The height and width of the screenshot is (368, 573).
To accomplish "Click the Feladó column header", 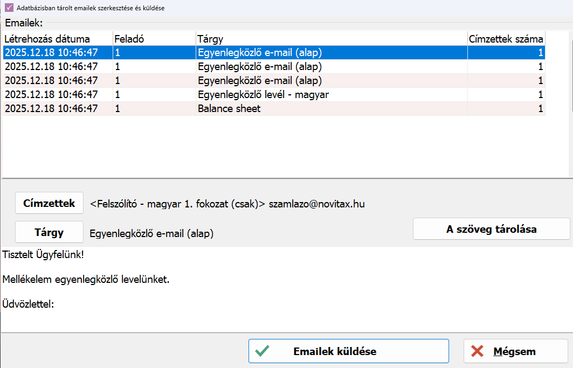I will [x=129, y=39].
